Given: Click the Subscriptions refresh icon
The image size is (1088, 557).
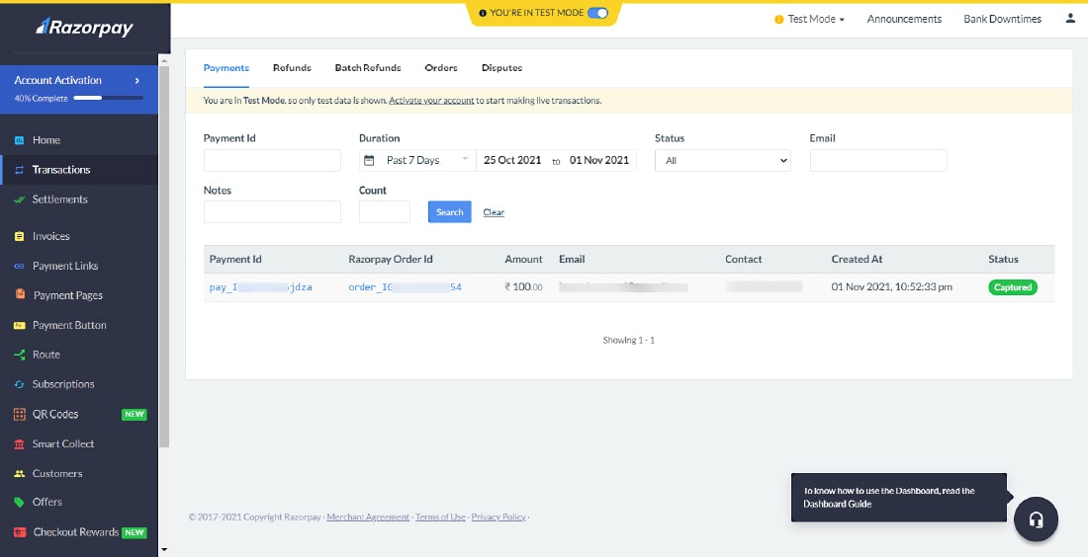Looking at the screenshot, I should 20,384.
